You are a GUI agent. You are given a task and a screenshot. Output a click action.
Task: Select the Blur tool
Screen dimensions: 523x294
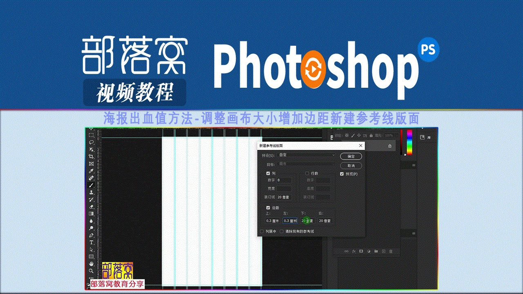coord(91,221)
